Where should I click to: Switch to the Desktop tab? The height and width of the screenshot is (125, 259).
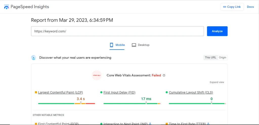(141, 45)
